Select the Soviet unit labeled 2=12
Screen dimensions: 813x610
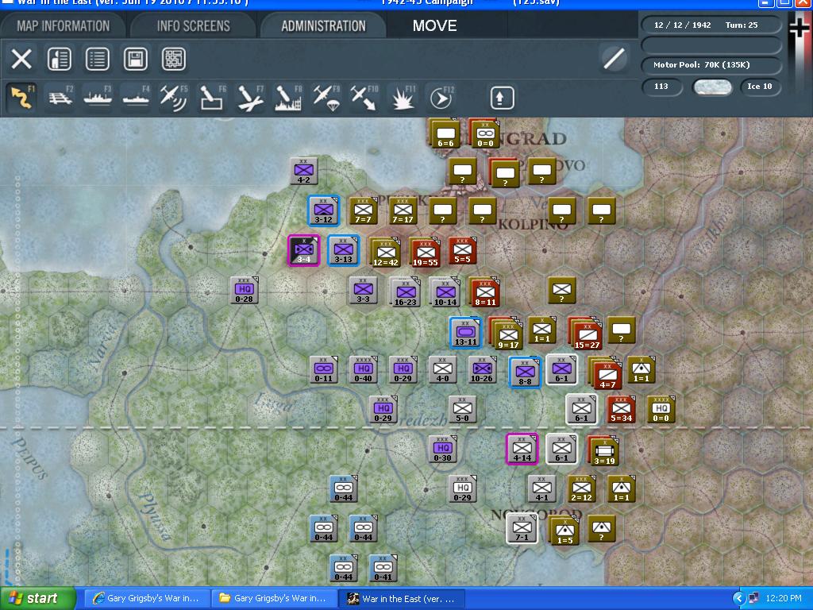pyautogui.click(x=581, y=488)
